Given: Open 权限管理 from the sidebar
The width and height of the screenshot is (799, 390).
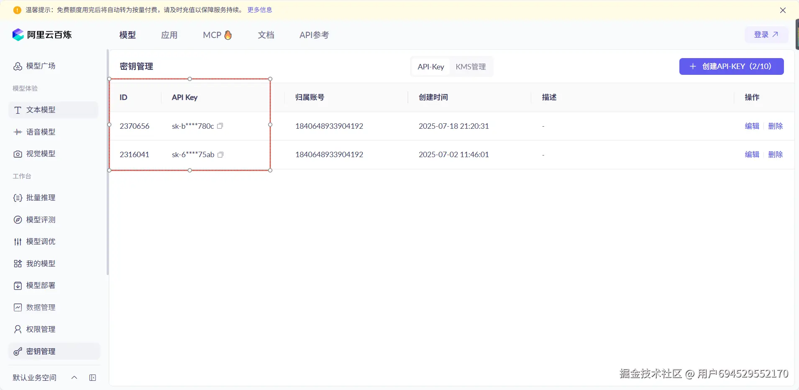Looking at the screenshot, I should tap(41, 329).
